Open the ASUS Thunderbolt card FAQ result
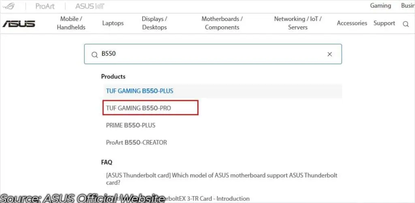415x203 pixels. [222, 179]
